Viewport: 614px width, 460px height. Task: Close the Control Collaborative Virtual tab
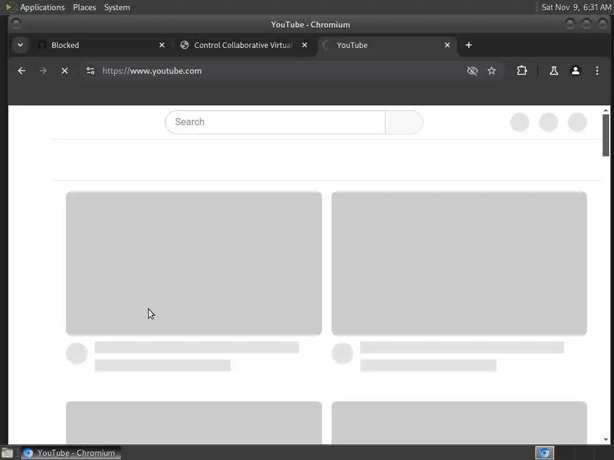click(x=305, y=45)
